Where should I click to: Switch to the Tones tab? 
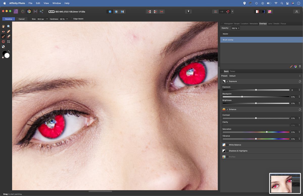point(232,71)
